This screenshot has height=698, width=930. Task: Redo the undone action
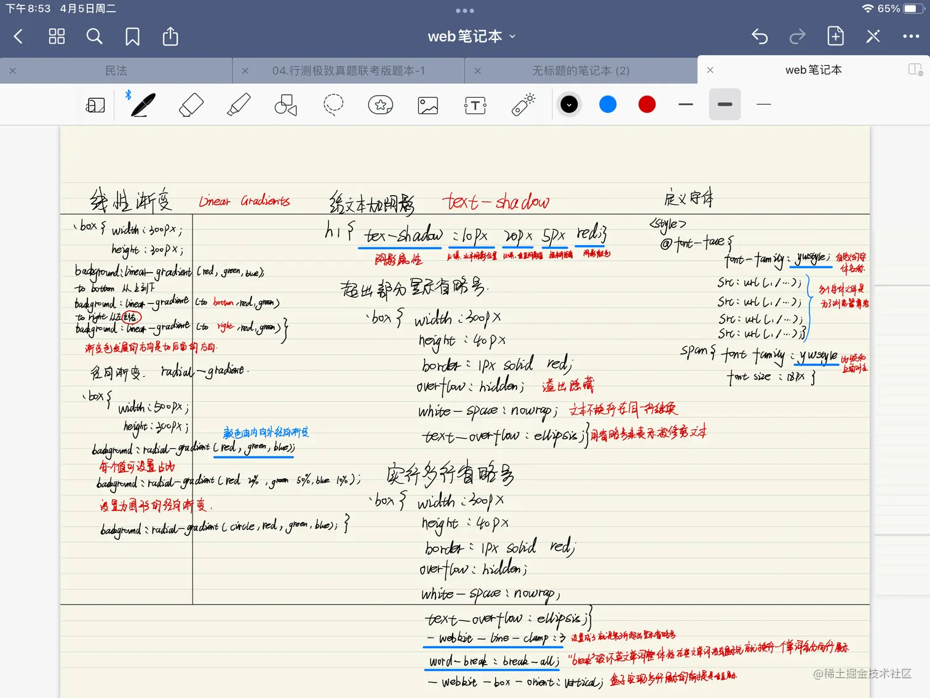click(797, 37)
